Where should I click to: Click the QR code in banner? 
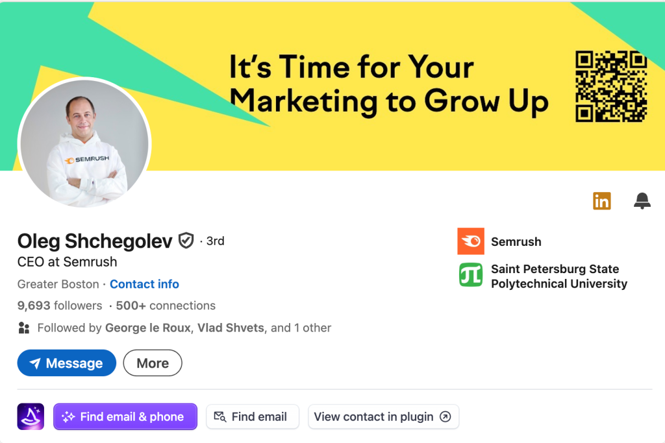click(x=611, y=86)
